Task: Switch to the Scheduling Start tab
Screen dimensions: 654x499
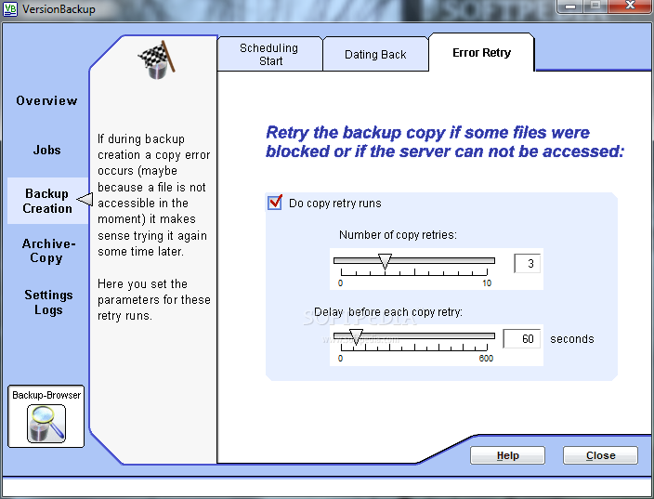Action: (269, 54)
